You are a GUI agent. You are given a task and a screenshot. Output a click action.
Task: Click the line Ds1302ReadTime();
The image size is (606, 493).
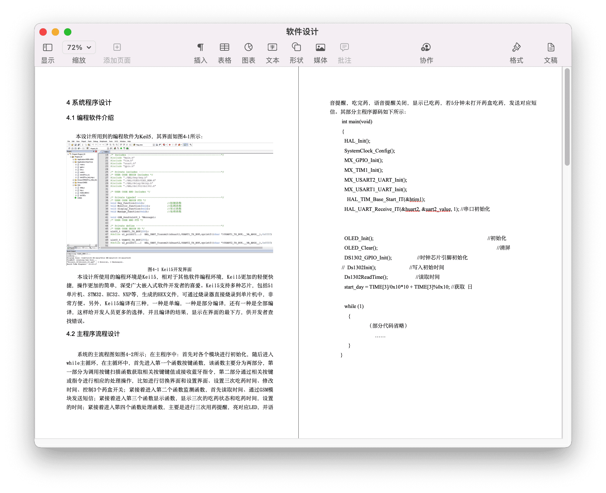[366, 277]
